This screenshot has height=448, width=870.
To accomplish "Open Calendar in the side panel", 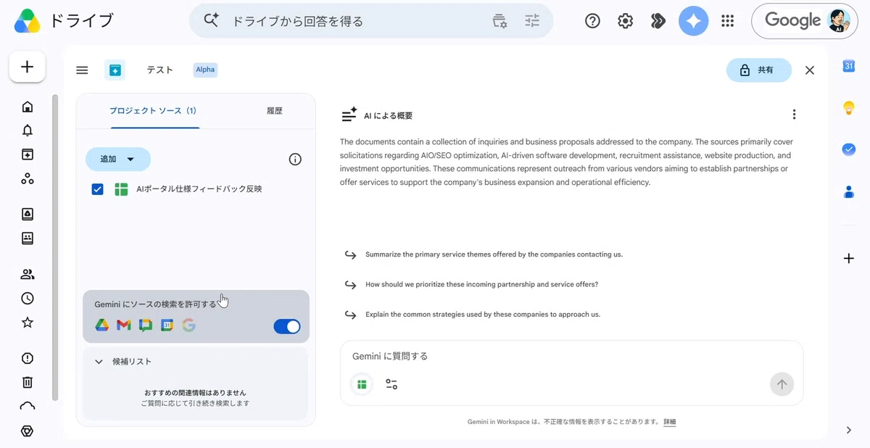I will [x=849, y=67].
